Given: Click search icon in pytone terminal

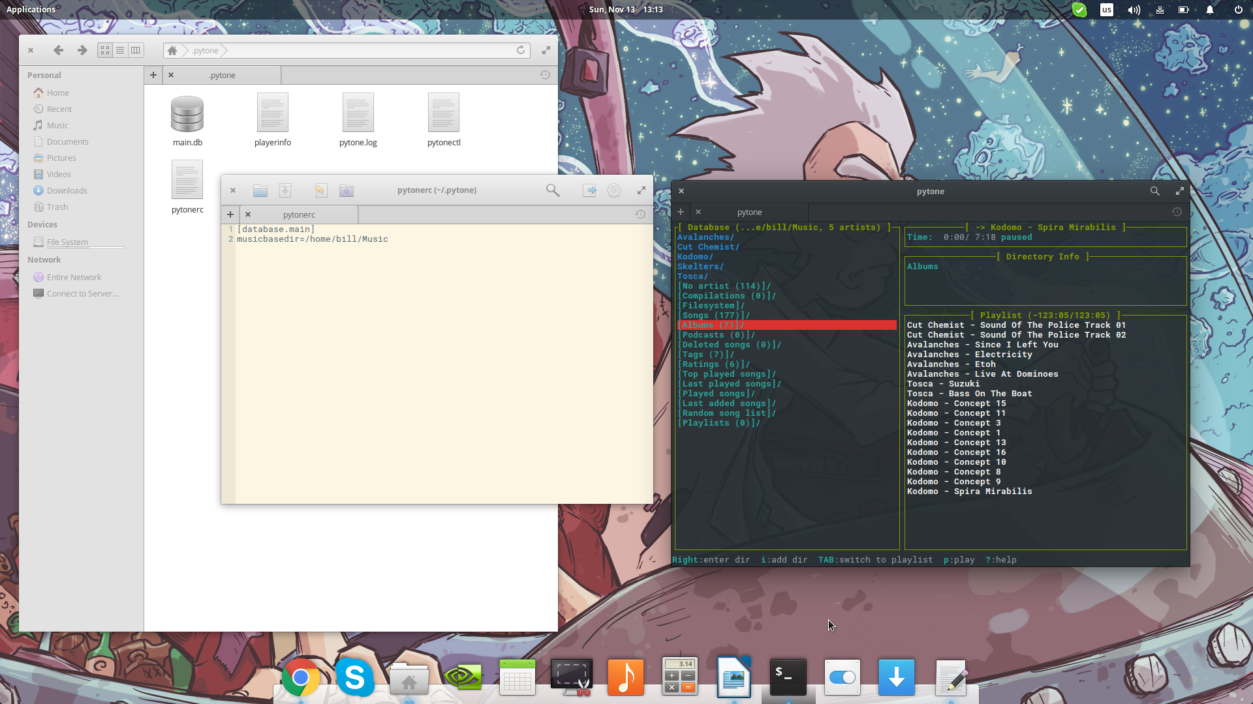Looking at the screenshot, I should pyautogui.click(x=1155, y=191).
